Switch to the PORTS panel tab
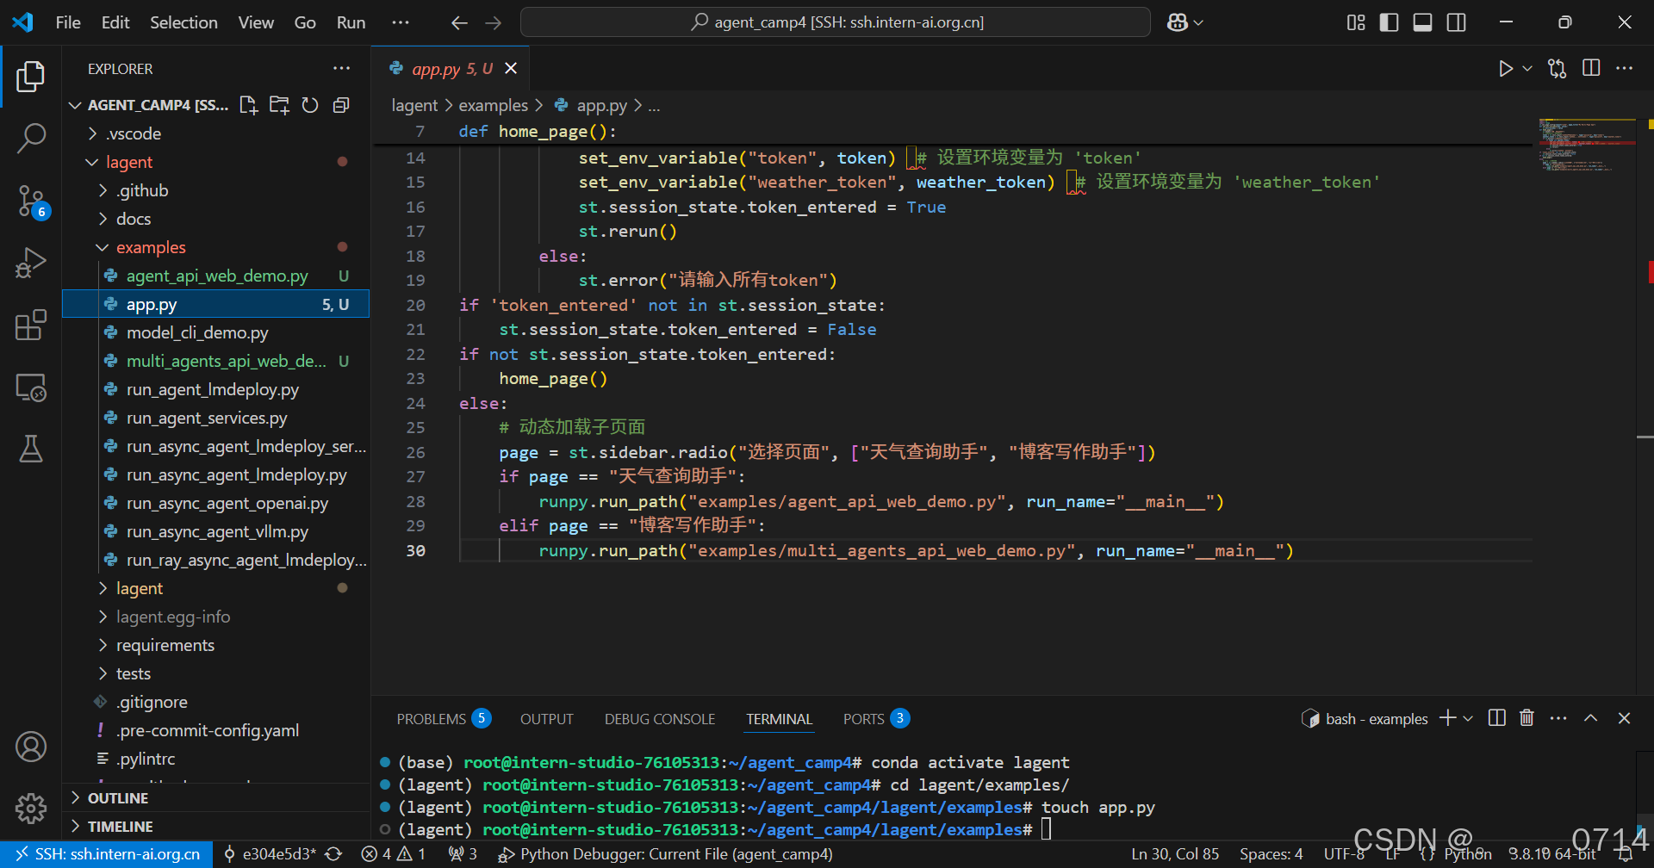 pyautogui.click(x=876, y=719)
